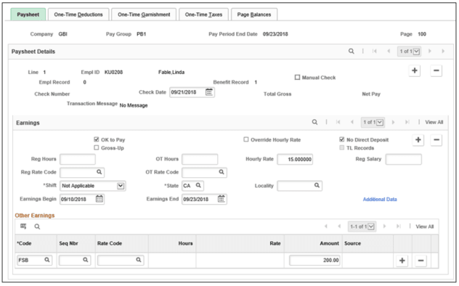Screen dimensions: 459x286
Task: Click the Reg Salary field
Action: (x=404, y=160)
